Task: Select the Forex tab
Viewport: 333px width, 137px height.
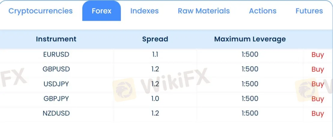Action: tap(102, 11)
